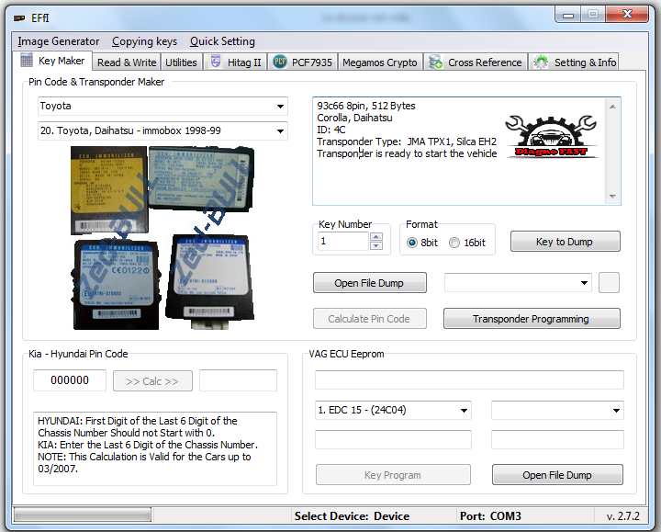Open the EDC 15 - (24C04) dropdown
The width and height of the screenshot is (661, 532).
464,411
